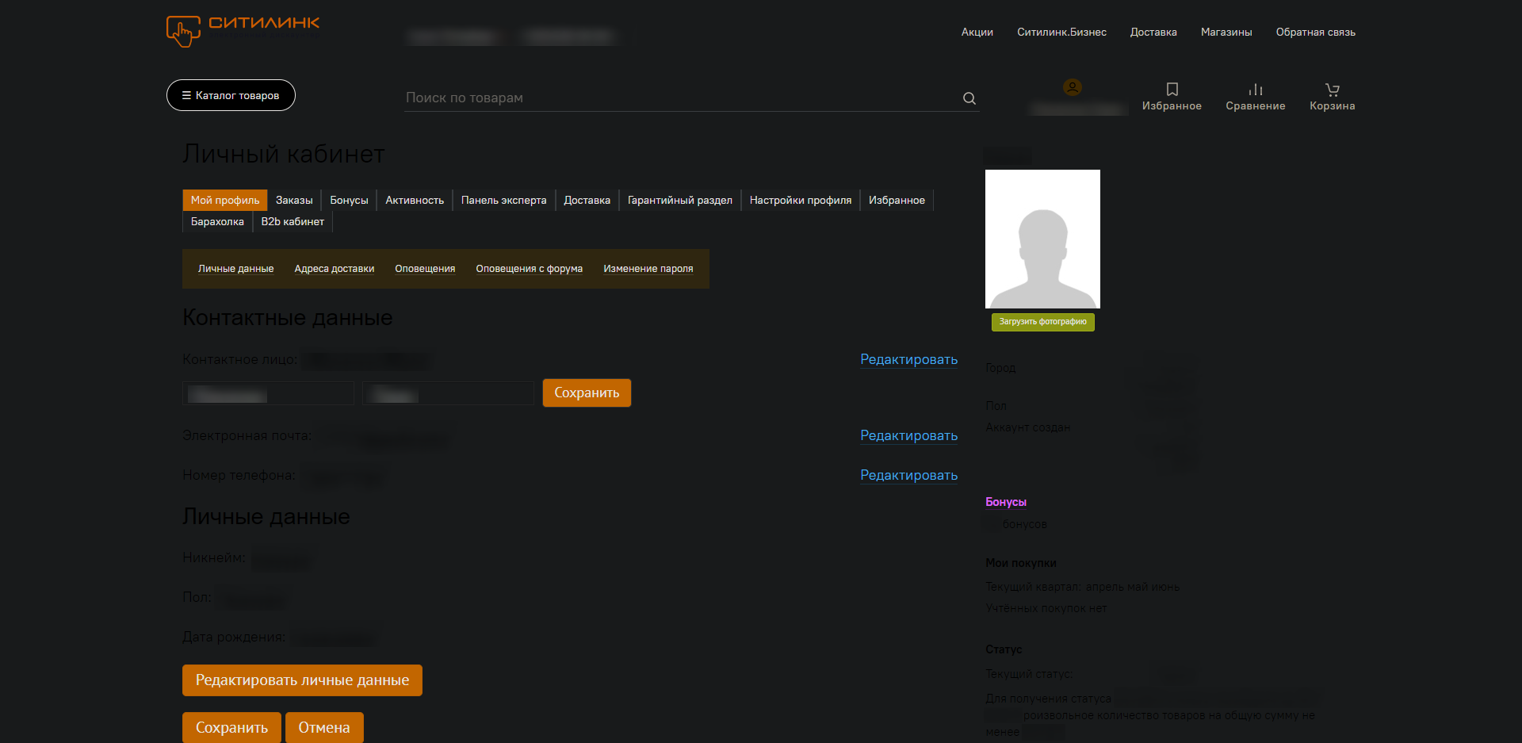Click Редактировать next to electronic mail
Viewport: 1522px width, 743px height.
tap(908, 435)
